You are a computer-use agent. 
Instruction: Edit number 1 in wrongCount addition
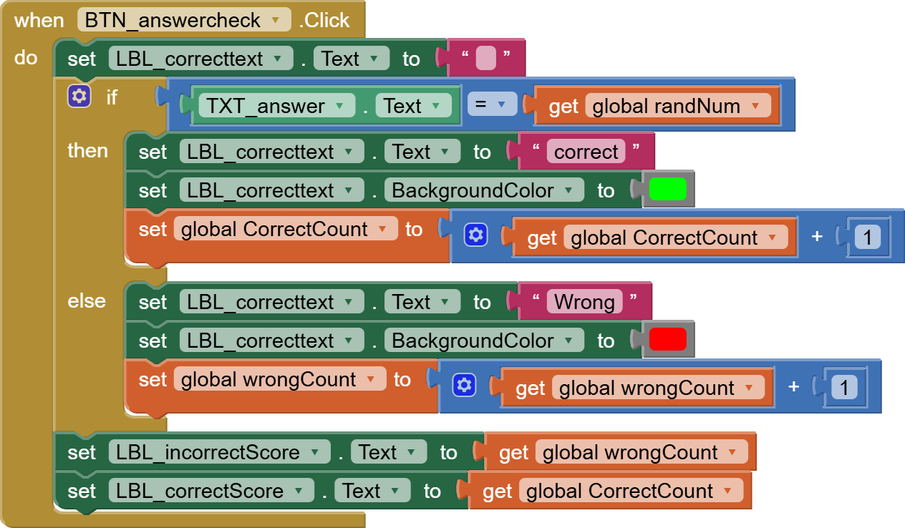(844, 387)
